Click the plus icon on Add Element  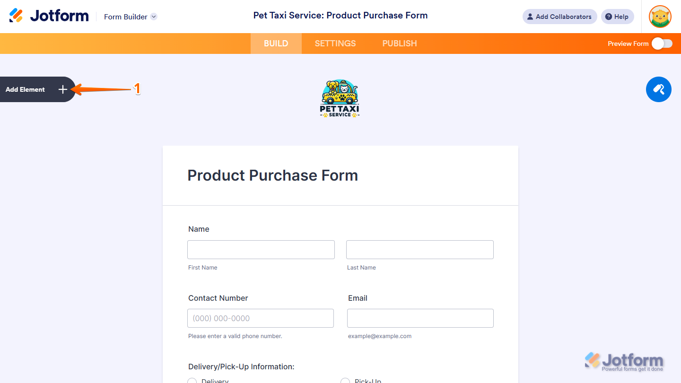[63, 89]
